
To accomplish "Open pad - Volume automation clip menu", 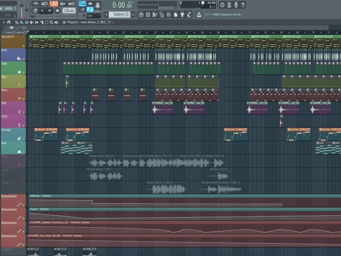I will click(x=31, y=209).
